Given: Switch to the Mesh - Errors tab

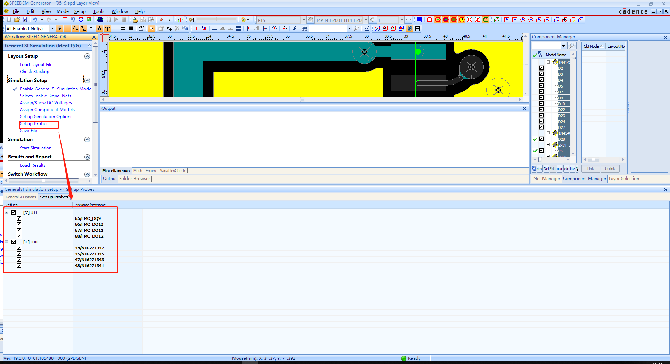Looking at the screenshot, I should (x=145, y=171).
